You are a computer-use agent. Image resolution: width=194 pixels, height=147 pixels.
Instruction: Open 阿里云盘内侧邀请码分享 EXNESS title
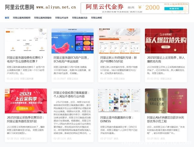[119, 120]
